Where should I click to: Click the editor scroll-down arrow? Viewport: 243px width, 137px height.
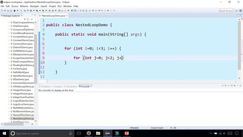(239, 78)
